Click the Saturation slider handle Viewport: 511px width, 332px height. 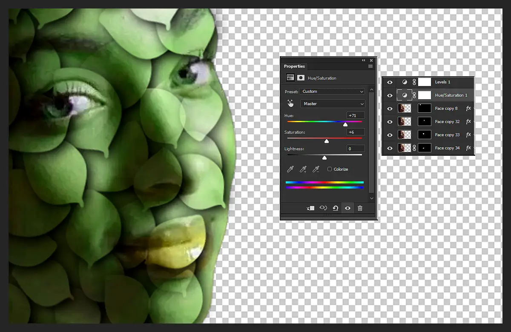coord(327,141)
